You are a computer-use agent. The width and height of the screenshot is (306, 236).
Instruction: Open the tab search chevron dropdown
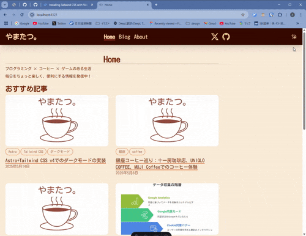4,5
